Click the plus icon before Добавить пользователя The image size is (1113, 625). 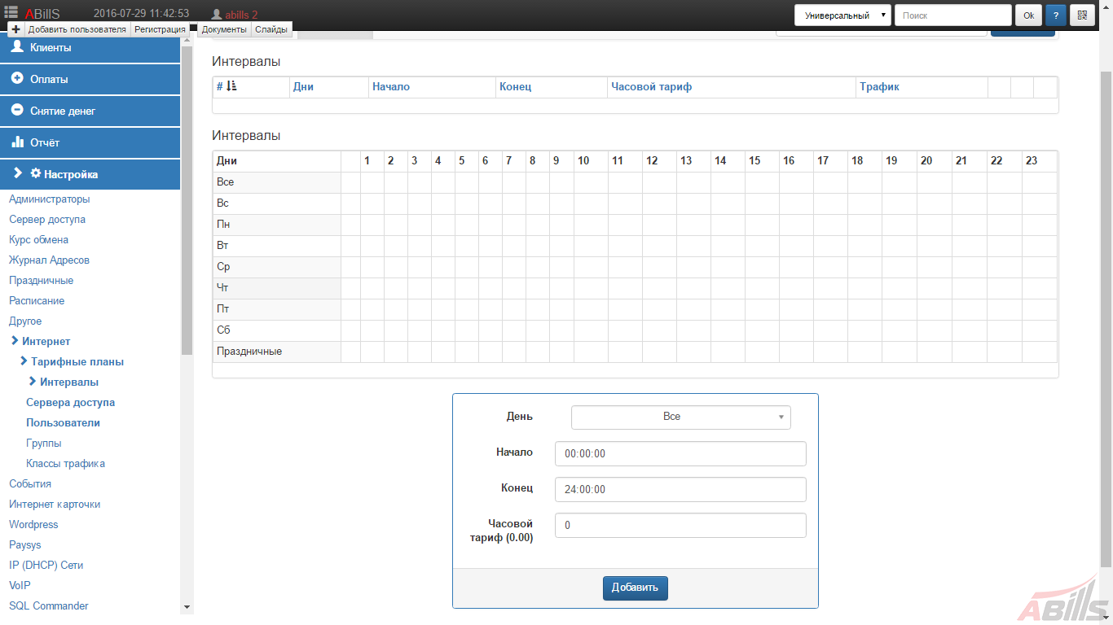pyautogui.click(x=15, y=29)
